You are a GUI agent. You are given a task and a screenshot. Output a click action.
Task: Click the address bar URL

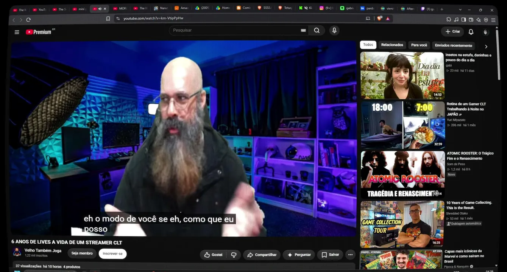click(x=153, y=19)
